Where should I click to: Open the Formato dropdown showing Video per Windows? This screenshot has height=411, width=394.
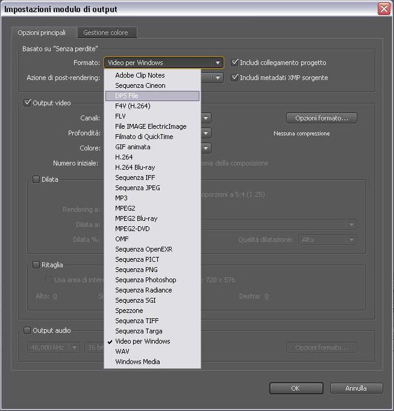coord(164,63)
